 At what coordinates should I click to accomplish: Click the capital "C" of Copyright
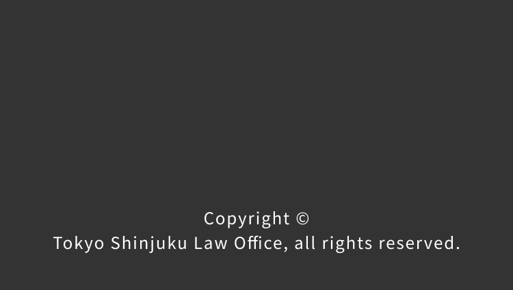click(x=209, y=219)
